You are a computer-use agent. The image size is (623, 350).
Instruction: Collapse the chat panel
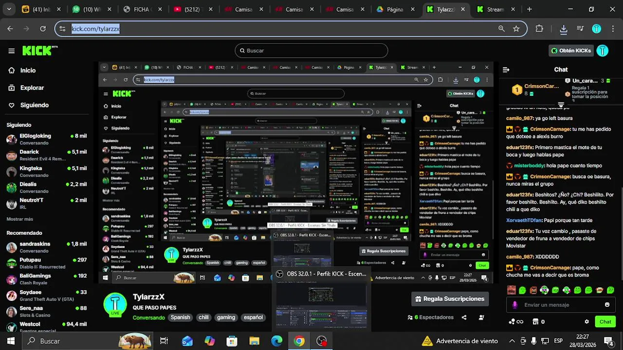pyautogui.click(x=506, y=70)
